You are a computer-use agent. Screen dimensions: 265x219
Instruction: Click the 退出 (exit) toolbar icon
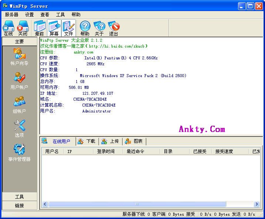[113, 28]
